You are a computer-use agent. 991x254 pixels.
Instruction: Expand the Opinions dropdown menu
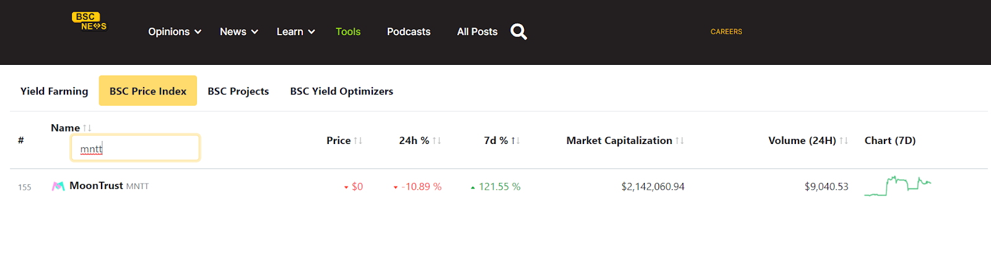(175, 32)
